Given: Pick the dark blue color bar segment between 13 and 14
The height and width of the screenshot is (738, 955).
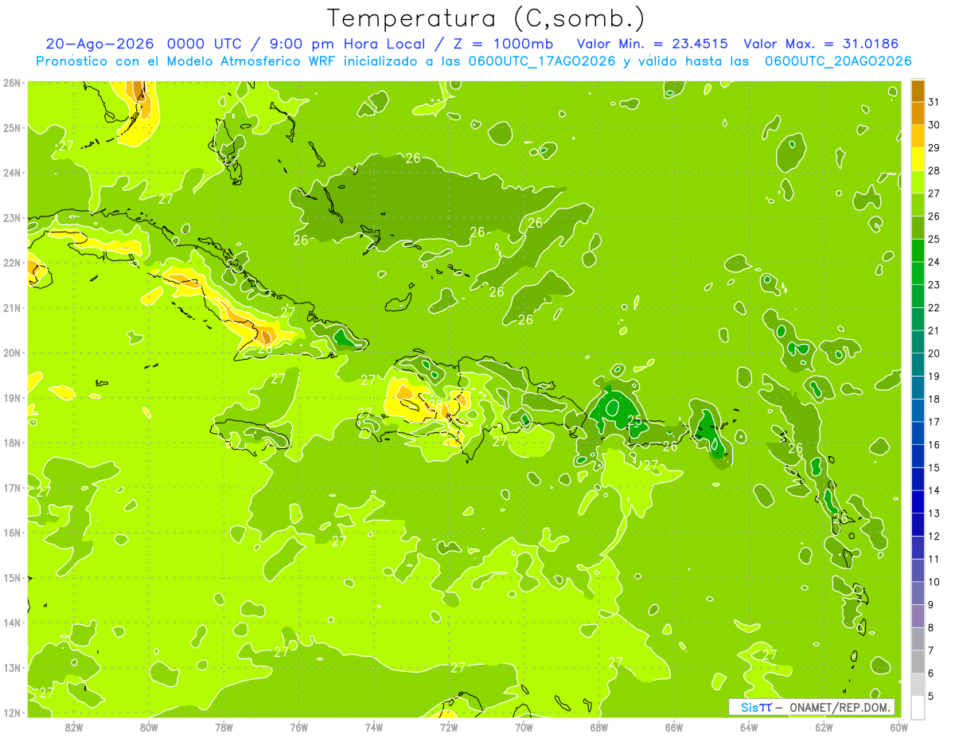Looking at the screenshot, I should coord(918,502).
